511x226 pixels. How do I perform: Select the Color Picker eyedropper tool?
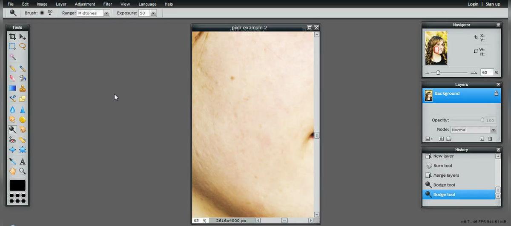[x=12, y=161]
